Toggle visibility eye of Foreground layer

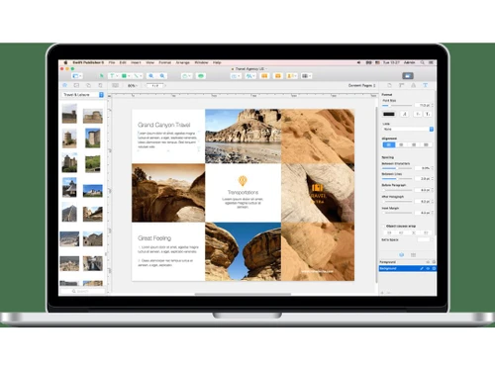click(x=428, y=262)
